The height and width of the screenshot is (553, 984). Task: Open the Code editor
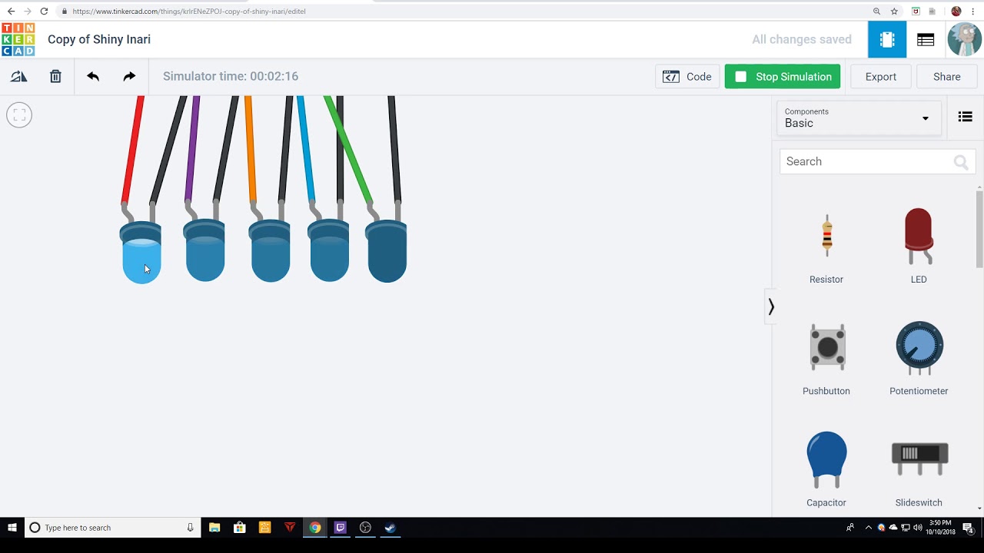(x=687, y=77)
